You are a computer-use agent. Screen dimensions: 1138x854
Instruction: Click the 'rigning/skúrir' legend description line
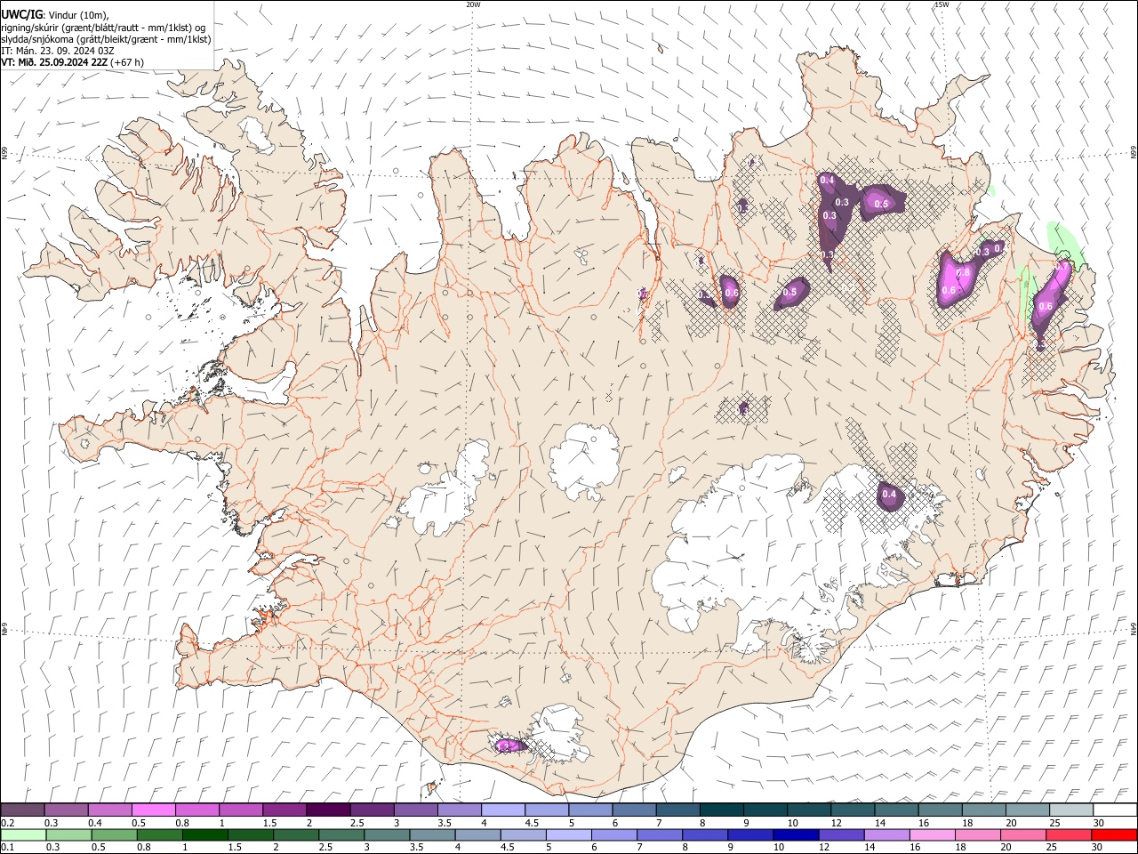click(x=104, y=28)
